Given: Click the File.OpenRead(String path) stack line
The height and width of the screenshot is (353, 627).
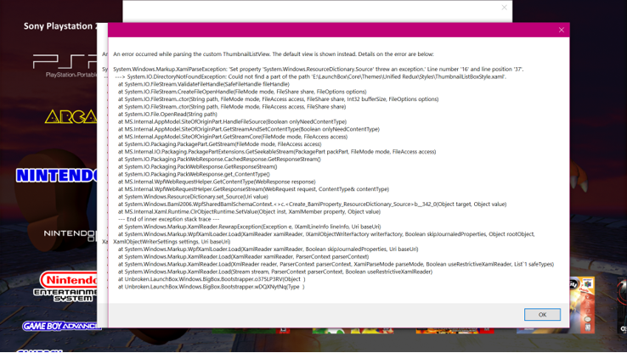Looking at the screenshot, I should 167,115.
